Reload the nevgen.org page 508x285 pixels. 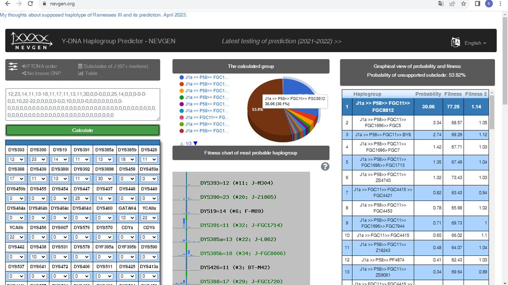pos(30,3)
